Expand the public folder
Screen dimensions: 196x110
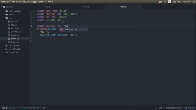pos(4,15)
